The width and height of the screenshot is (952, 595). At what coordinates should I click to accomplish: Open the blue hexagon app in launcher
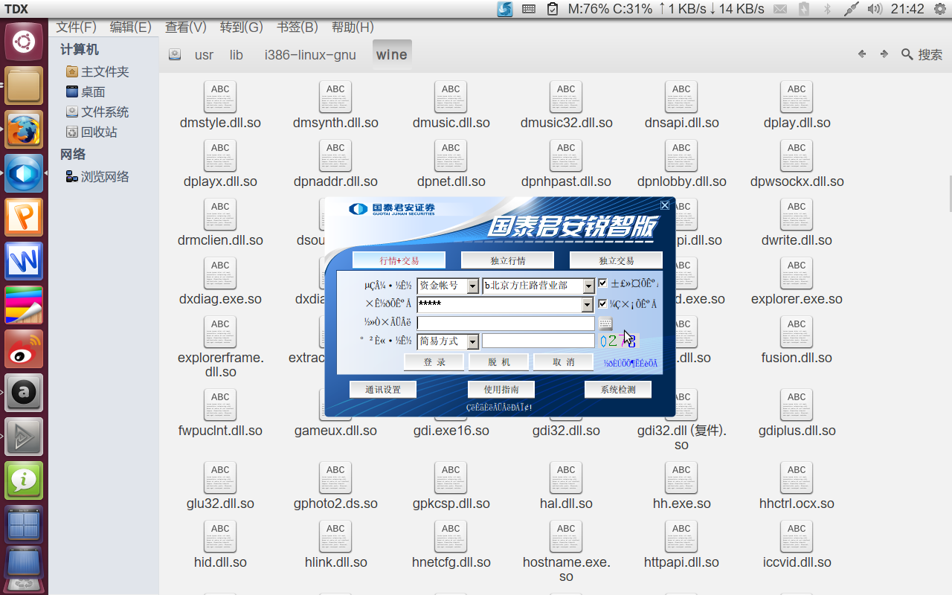(24, 174)
